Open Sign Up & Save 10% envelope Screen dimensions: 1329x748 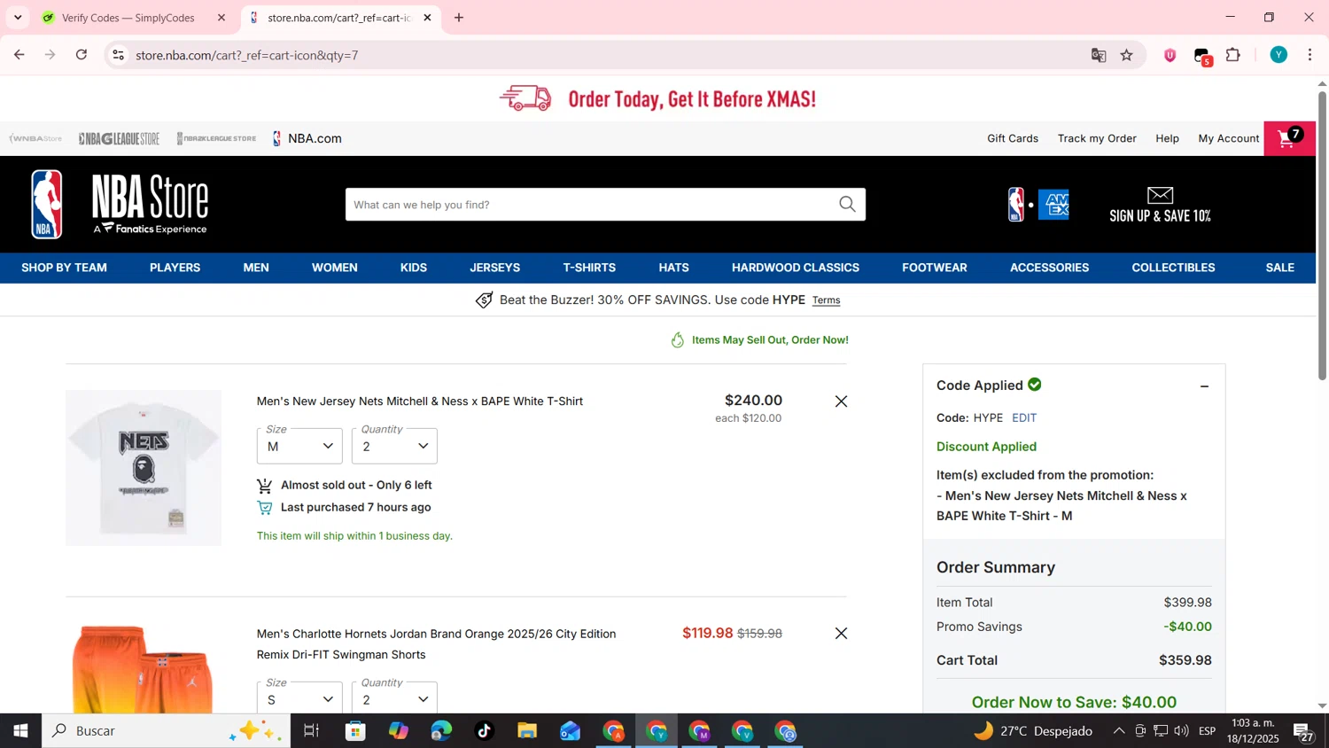[x=1160, y=205]
